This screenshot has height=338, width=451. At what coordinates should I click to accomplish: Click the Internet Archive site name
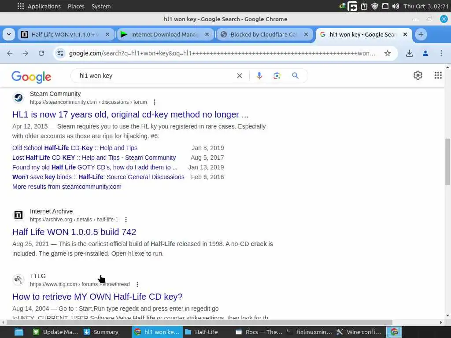[x=51, y=211]
